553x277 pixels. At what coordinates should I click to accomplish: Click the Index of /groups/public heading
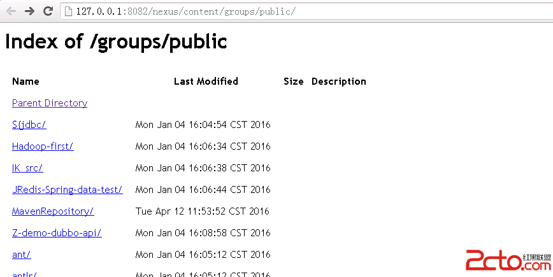coord(116,41)
